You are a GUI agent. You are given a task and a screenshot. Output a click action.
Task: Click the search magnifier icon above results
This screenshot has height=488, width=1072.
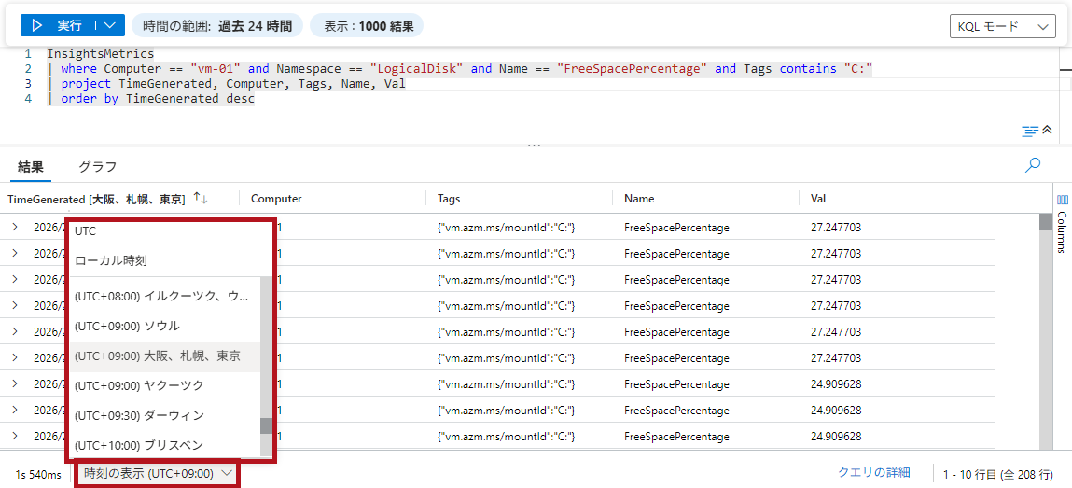tap(1032, 165)
